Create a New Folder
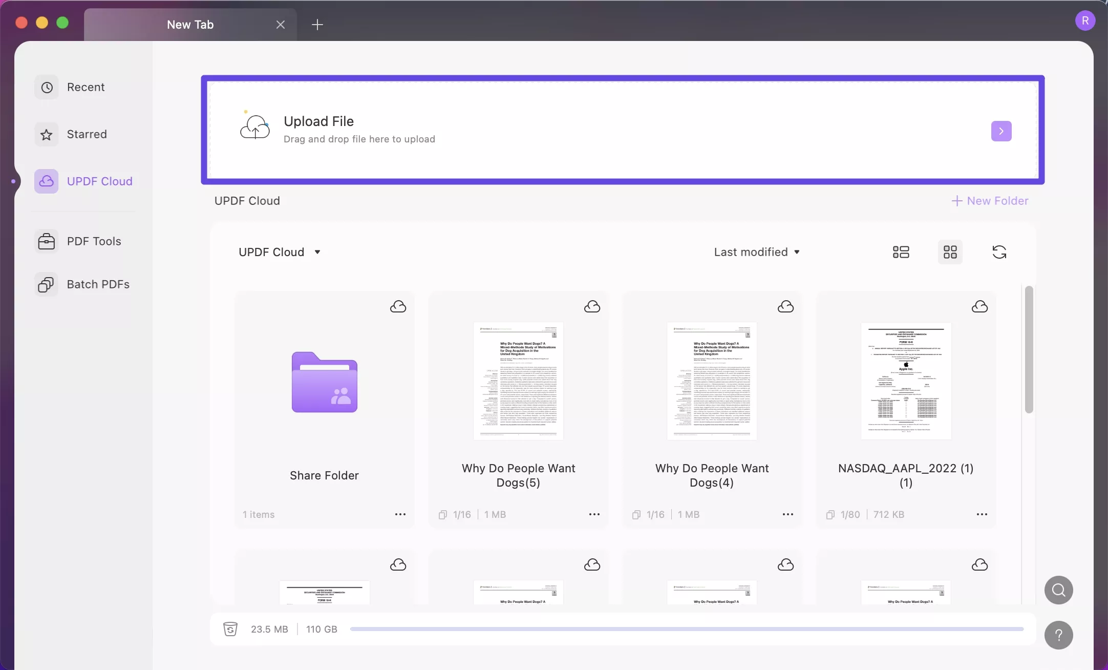This screenshot has height=670, width=1108. coord(990,201)
